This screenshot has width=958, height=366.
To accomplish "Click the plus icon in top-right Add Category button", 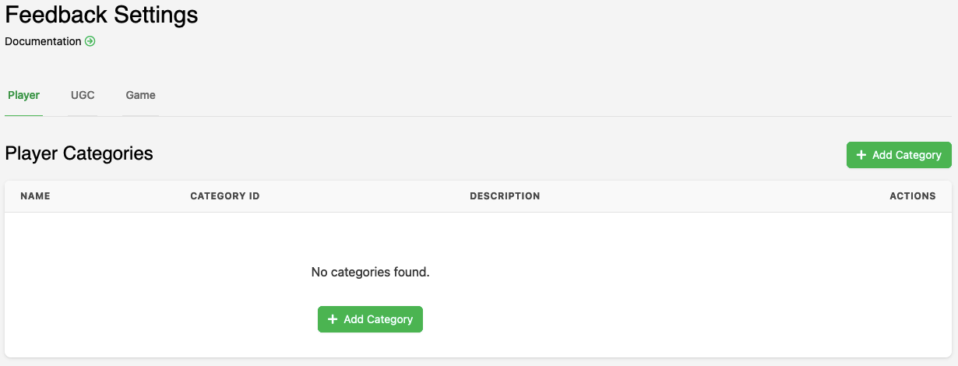I will pyautogui.click(x=861, y=155).
